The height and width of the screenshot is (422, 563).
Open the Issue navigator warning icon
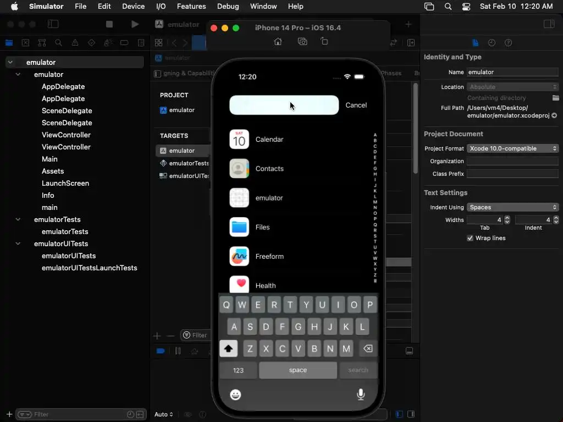tap(75, 43)
